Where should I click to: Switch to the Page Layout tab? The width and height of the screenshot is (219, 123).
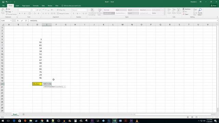click(x=26, y=6)
